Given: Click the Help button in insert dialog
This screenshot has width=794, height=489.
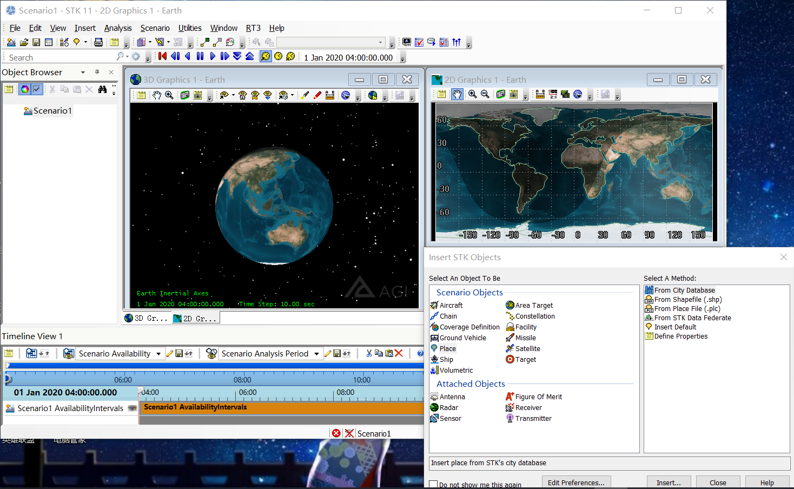Looking at the screenshot, I should click(767, 483).
